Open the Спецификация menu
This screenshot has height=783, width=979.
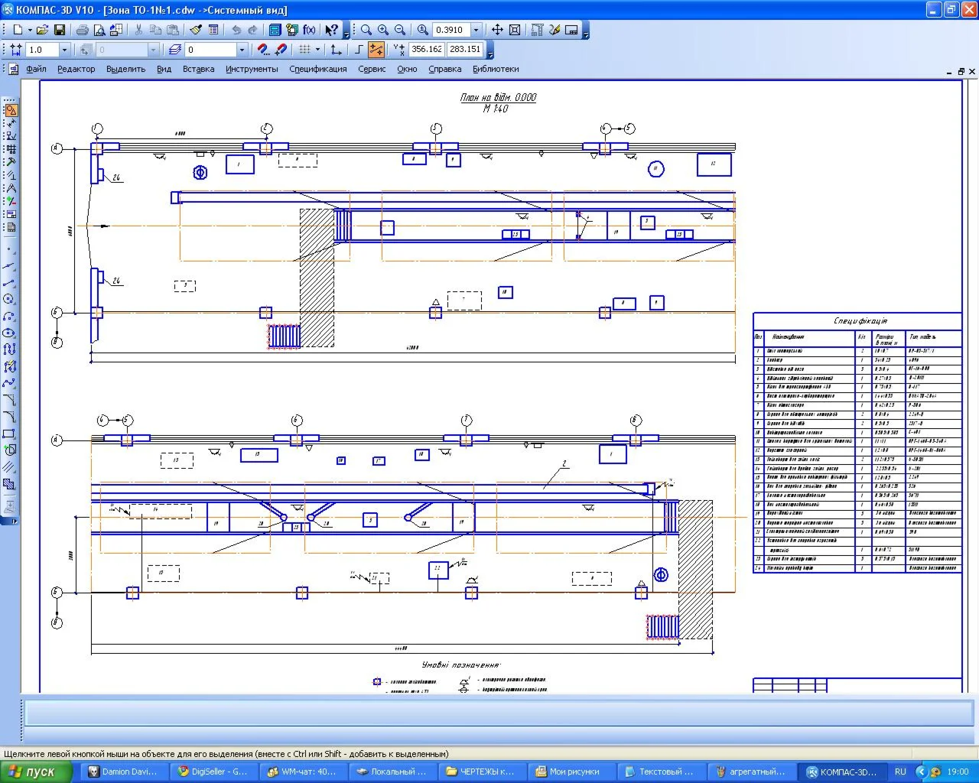pos(317,69)
